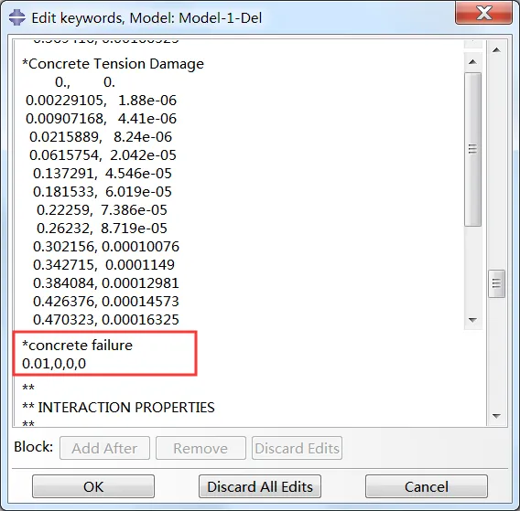Image resolution: width=520 pixels, height=511 pixels.
Task: Click the row 0.426376, 0.00014573
Action: tap(106, 301)
